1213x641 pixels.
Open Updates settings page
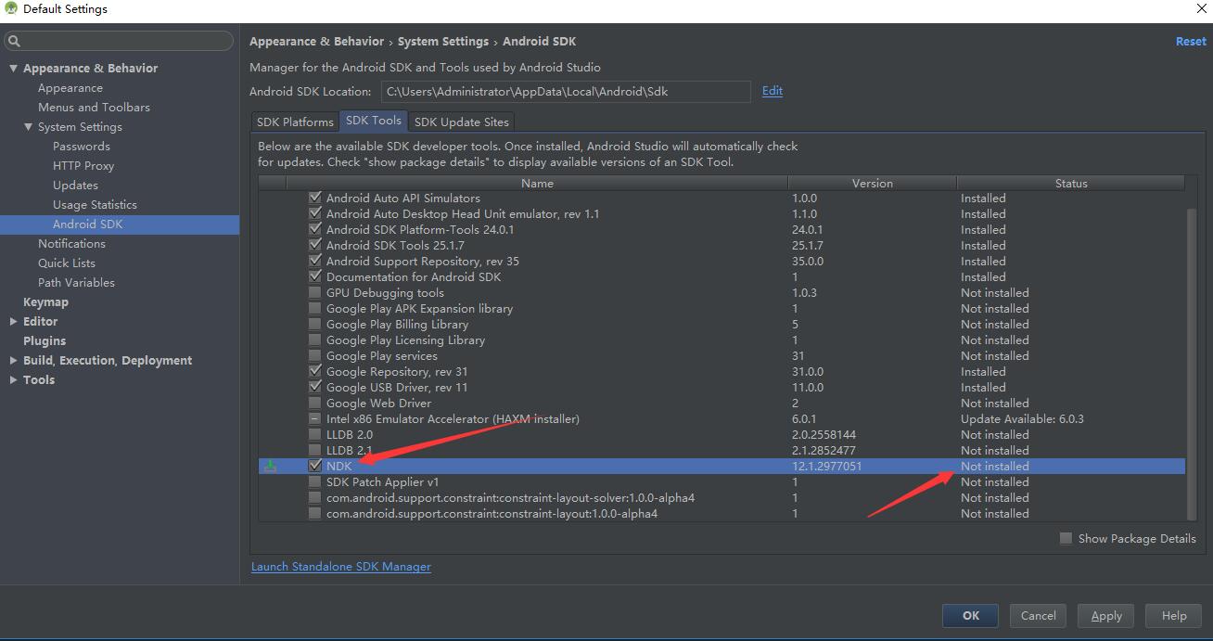click(x=75, y=185)
